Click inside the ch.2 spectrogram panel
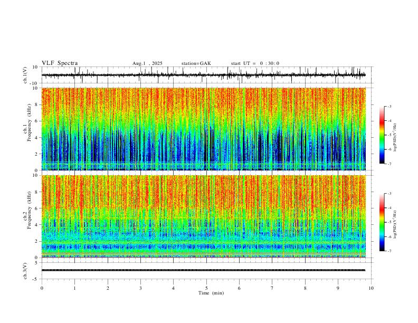 pyautogui.click(x=203, y=216)
